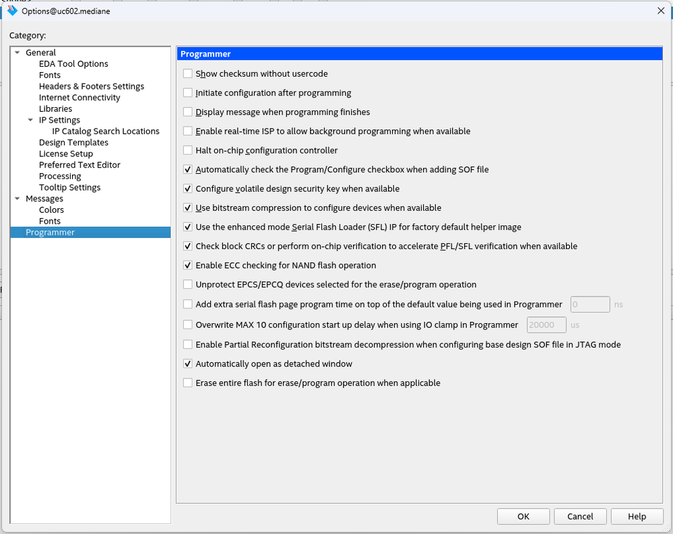673x534 pixels.
Task: Go to Tooltip Settings category
Action: coord(69,187)
